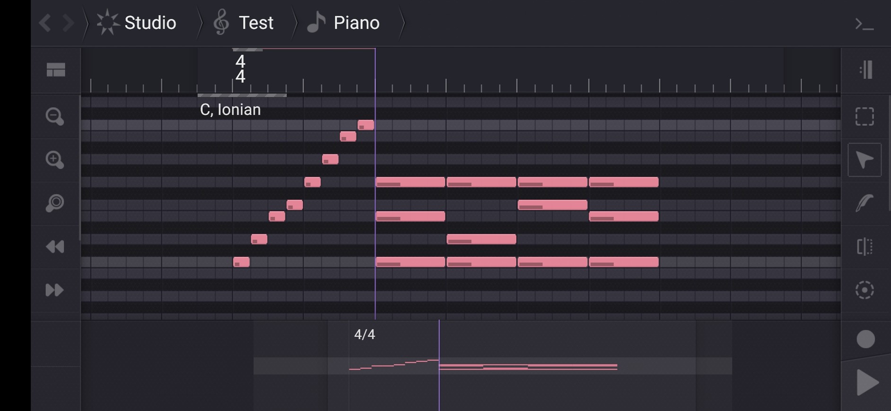The width and height of the screenshot is (891, 411).
Task: Click the zoom-to-fit magnifier icon
Action: pyautogui.click(x=55, y=203)
